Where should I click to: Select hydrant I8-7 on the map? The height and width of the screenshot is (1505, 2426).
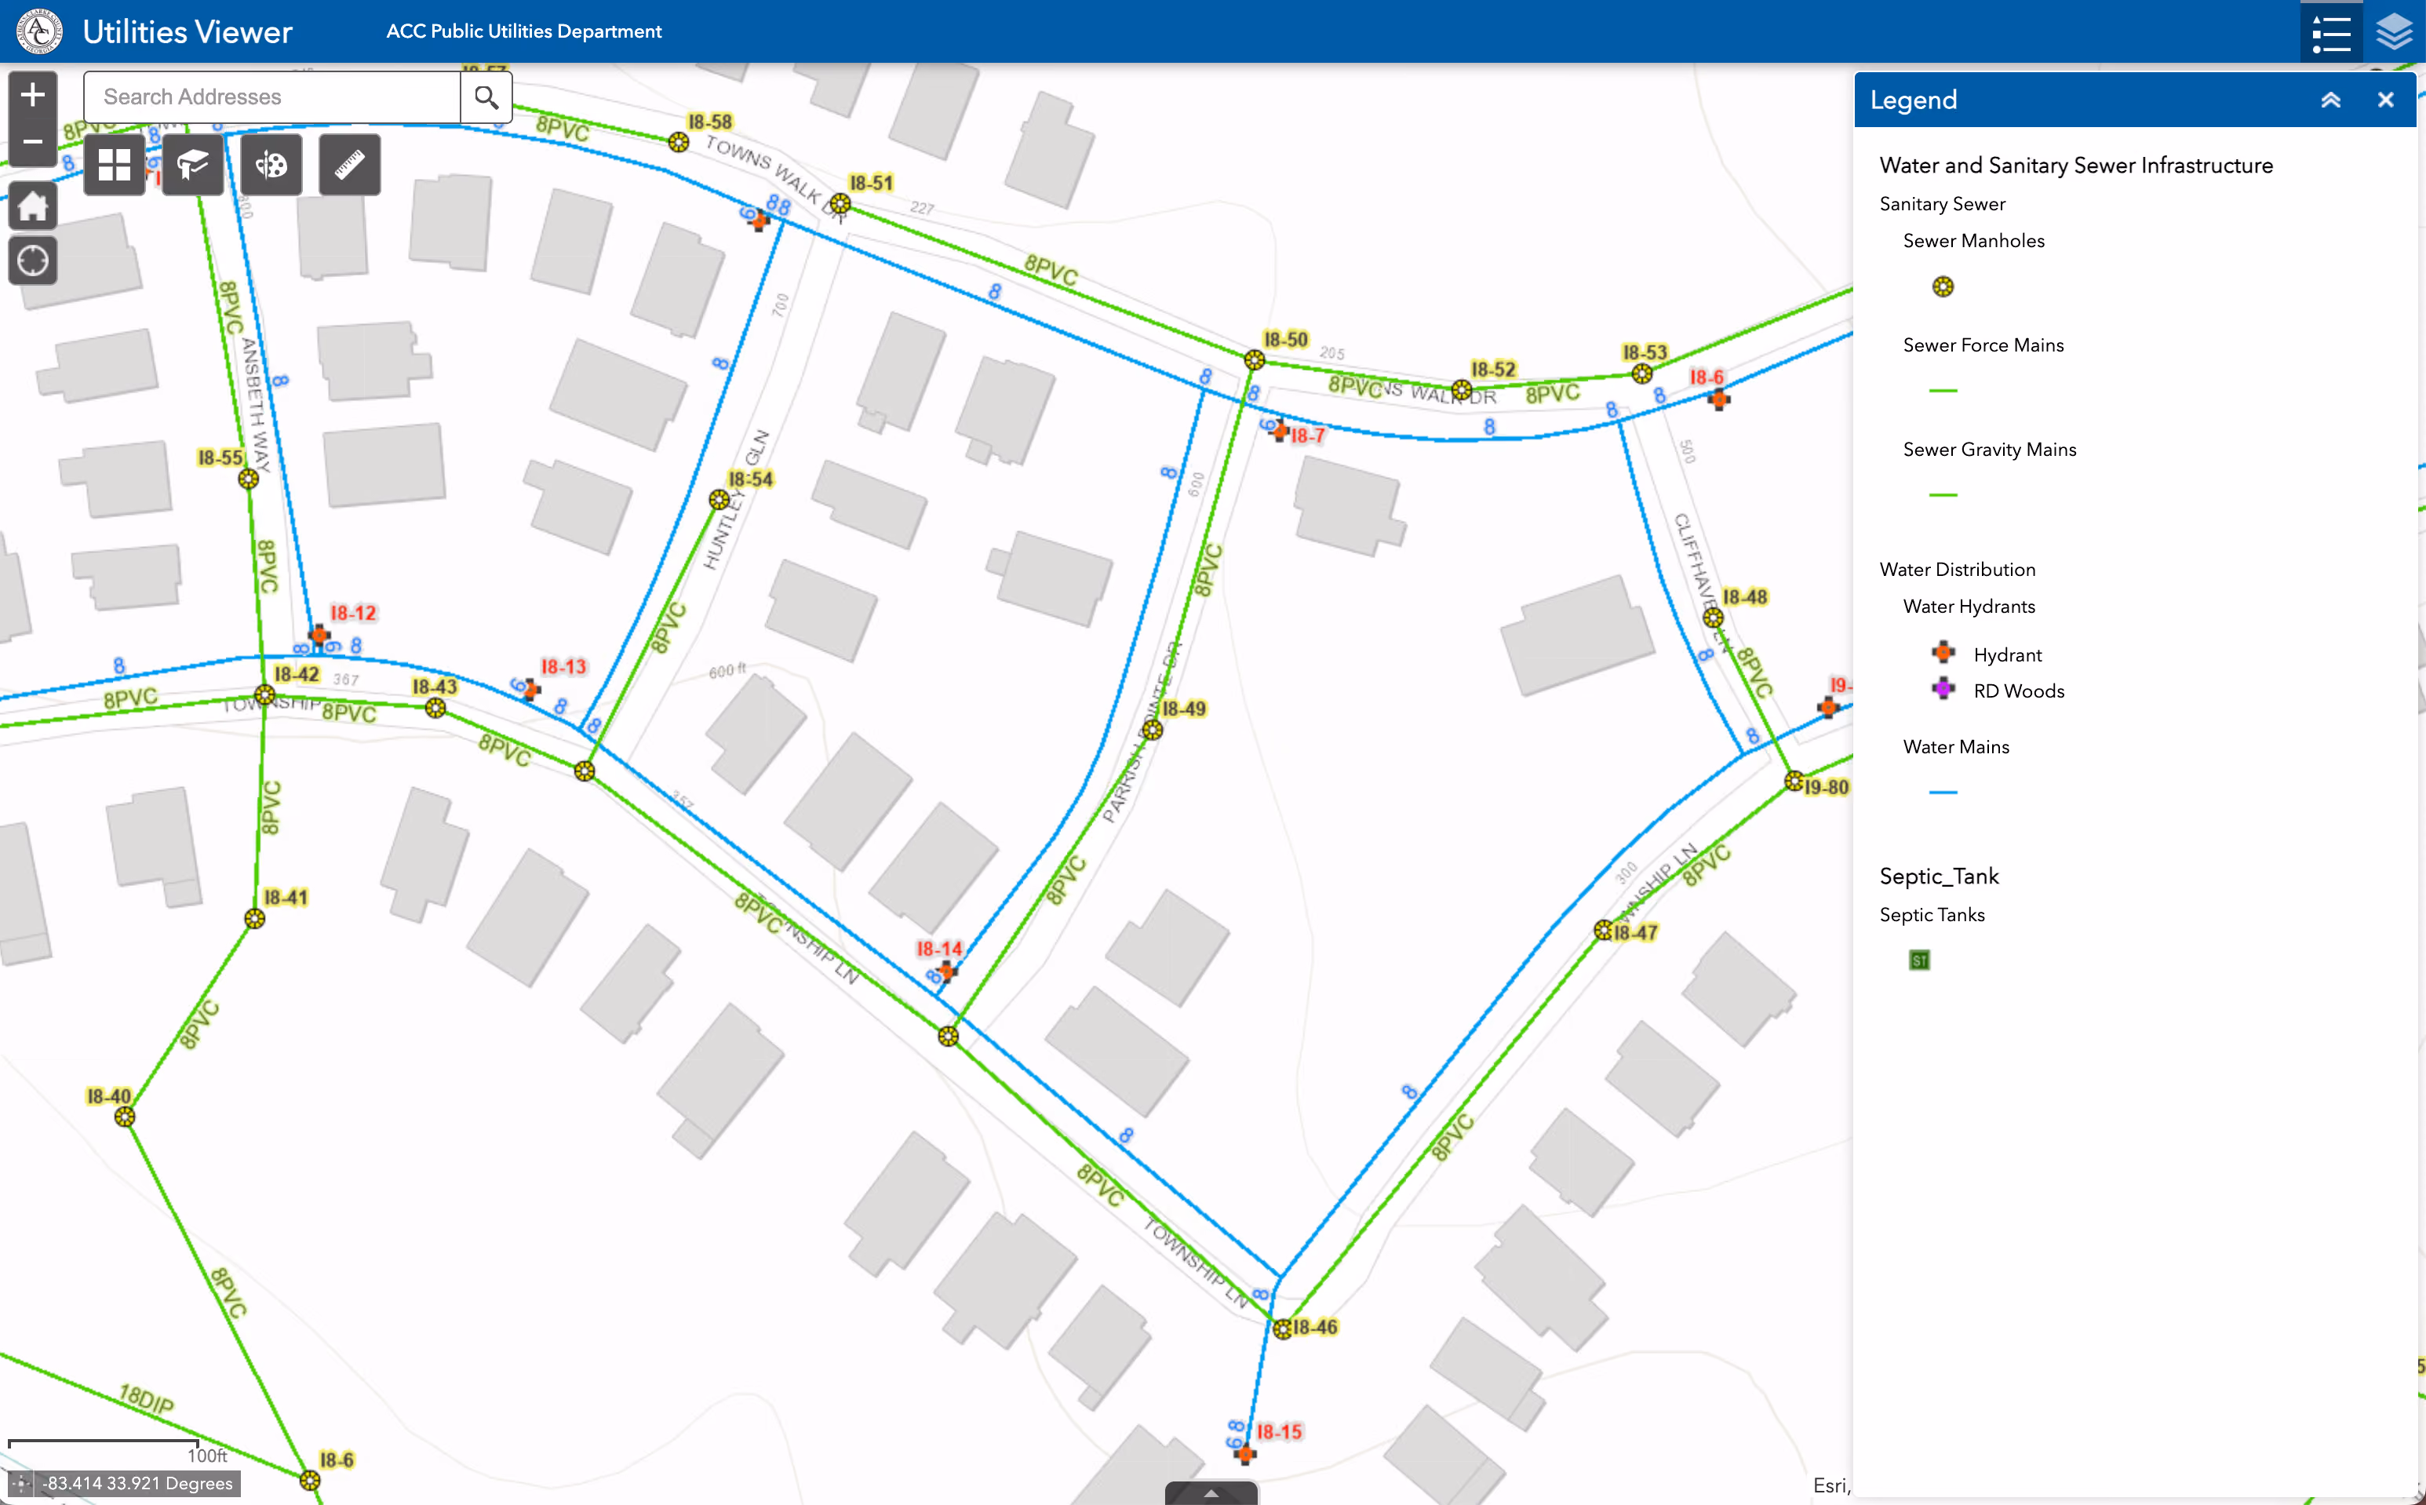tap(1280, 431)
